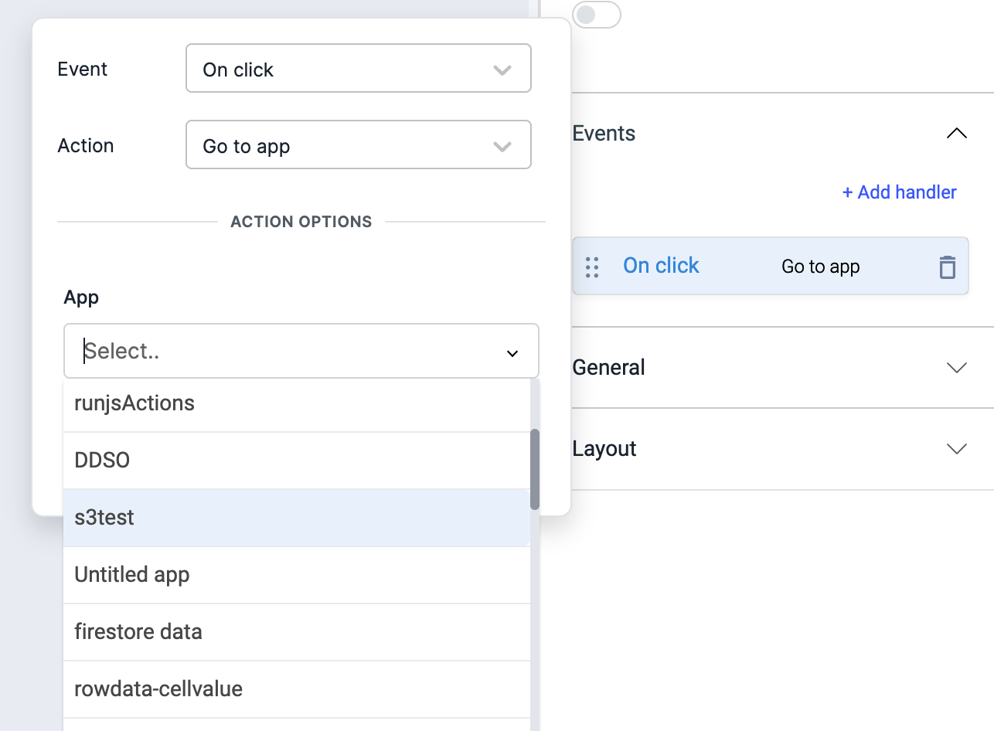Screen dimensions: 994x731
Task: Choose Untitled app from the list
Action: [x=297, y=575]
